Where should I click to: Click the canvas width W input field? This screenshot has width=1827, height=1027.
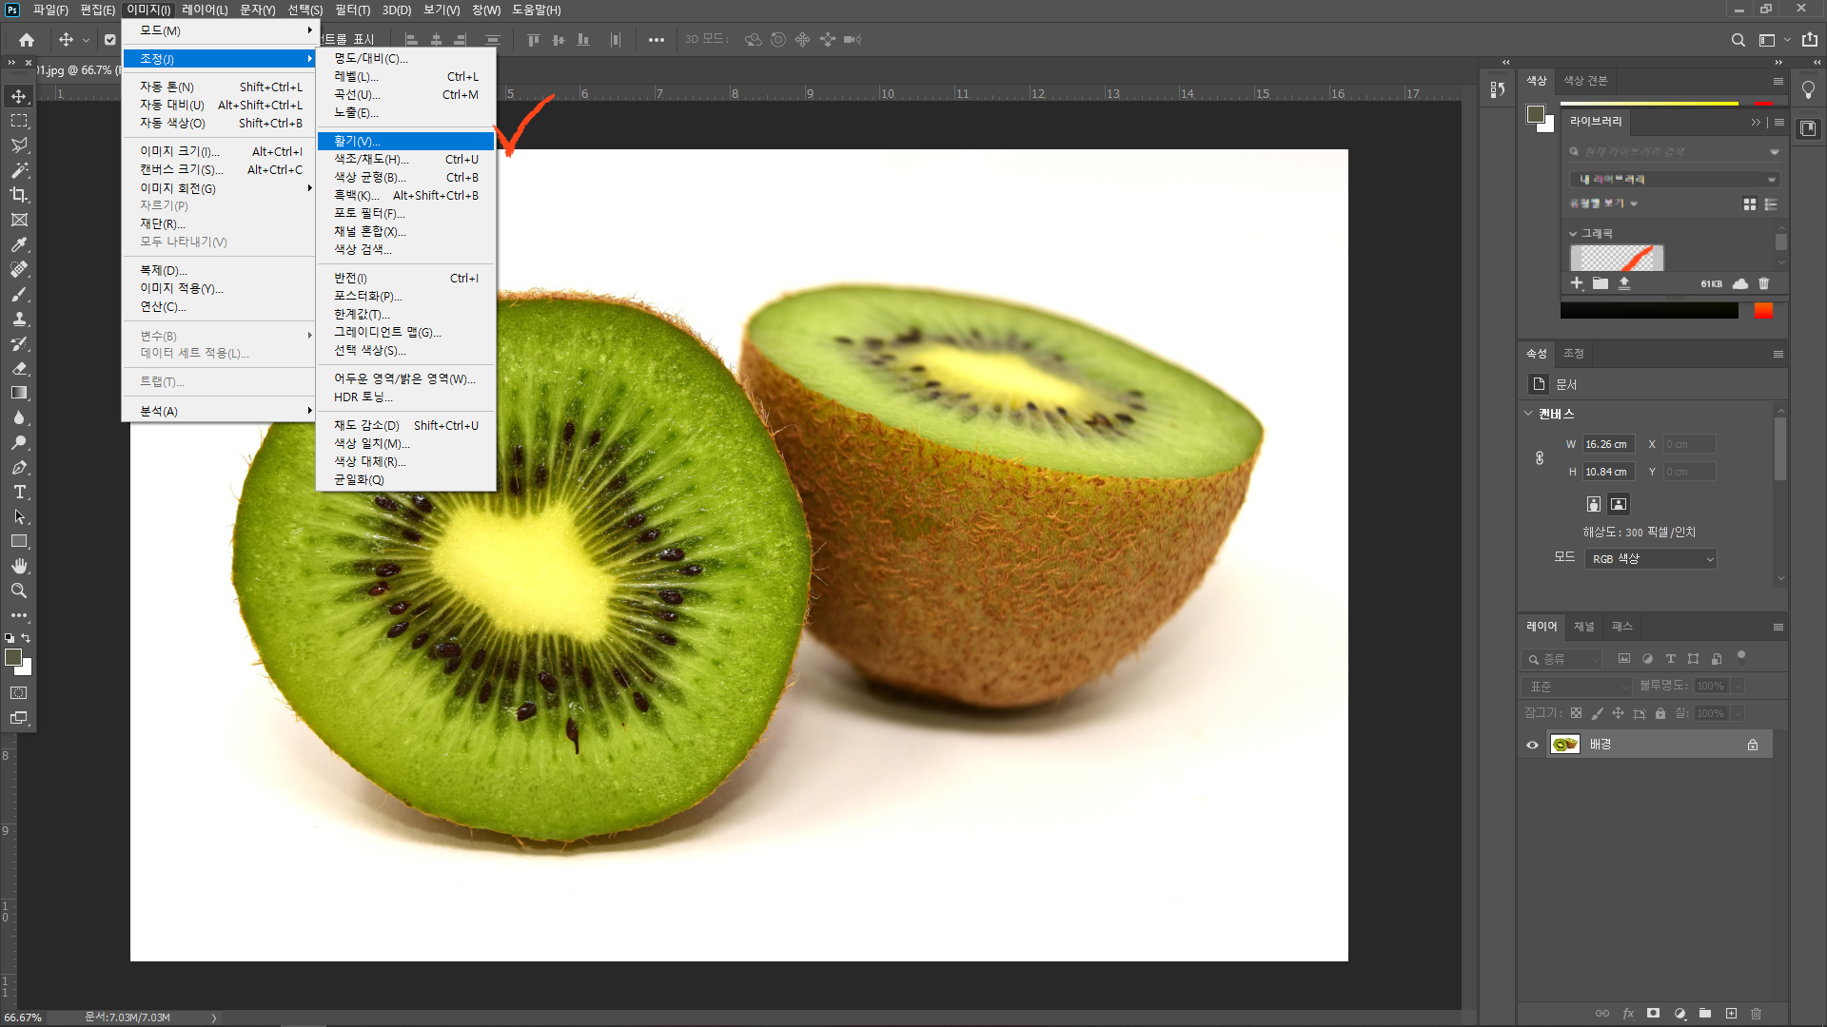[x=1607, y=444]
